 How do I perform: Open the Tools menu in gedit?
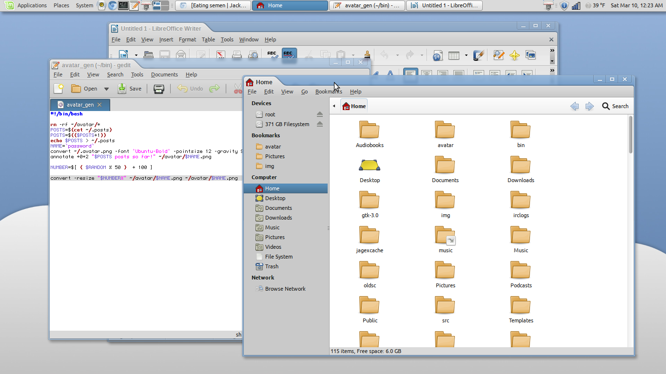(137, 75)
